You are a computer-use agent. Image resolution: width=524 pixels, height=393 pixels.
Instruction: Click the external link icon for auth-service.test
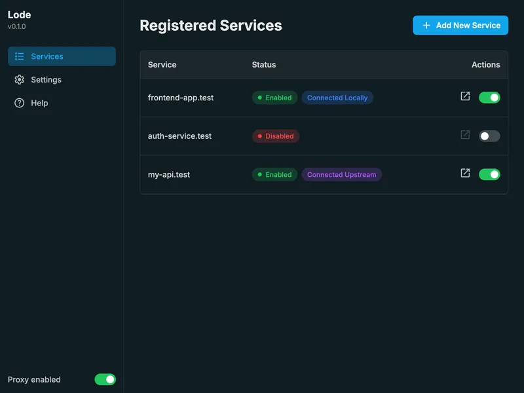(x=465, y=135)
